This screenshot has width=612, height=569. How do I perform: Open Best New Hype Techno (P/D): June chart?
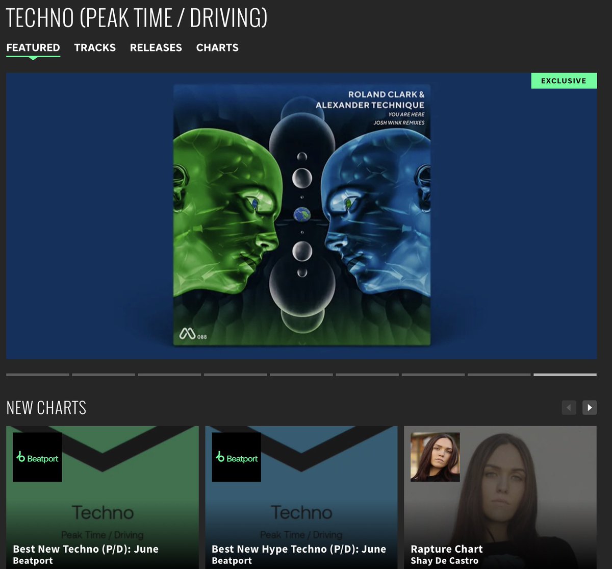point(299,549)
